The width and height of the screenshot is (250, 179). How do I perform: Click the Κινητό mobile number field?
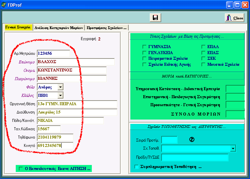tap(55, 146)
